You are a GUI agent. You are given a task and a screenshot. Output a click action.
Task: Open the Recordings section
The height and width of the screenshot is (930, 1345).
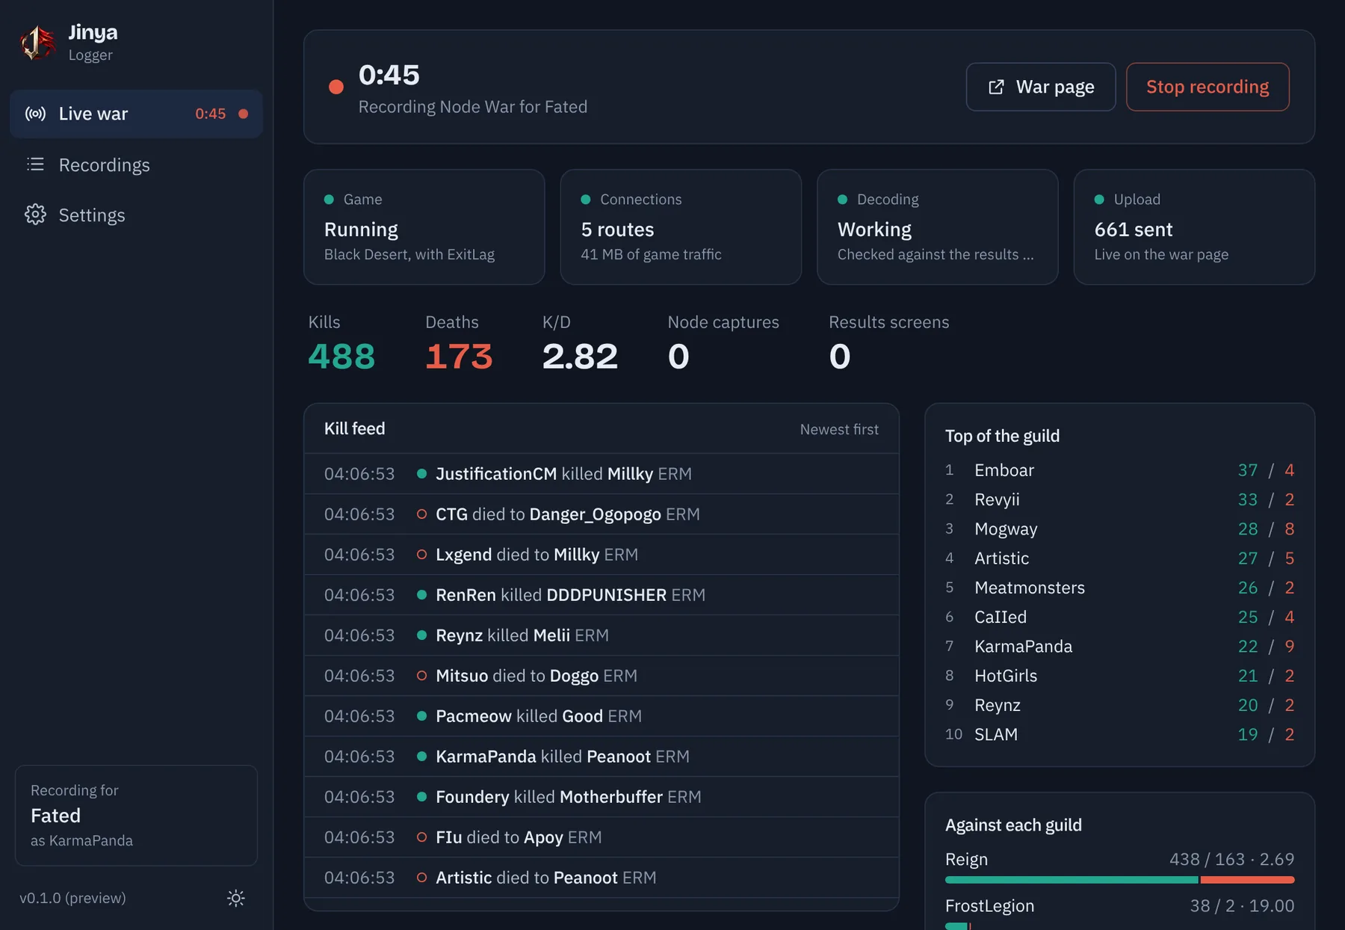tap(136, 164)
